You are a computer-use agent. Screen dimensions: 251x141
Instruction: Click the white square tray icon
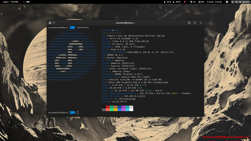(x=227, y=2)
